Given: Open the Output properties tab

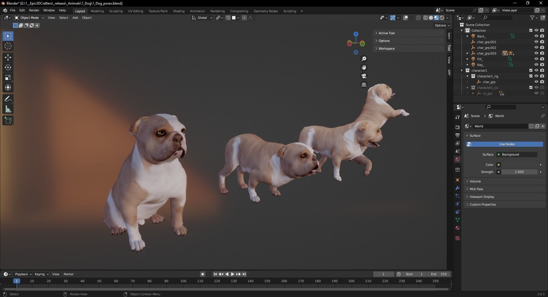Looking at the screenshot, I should (458, 135).
